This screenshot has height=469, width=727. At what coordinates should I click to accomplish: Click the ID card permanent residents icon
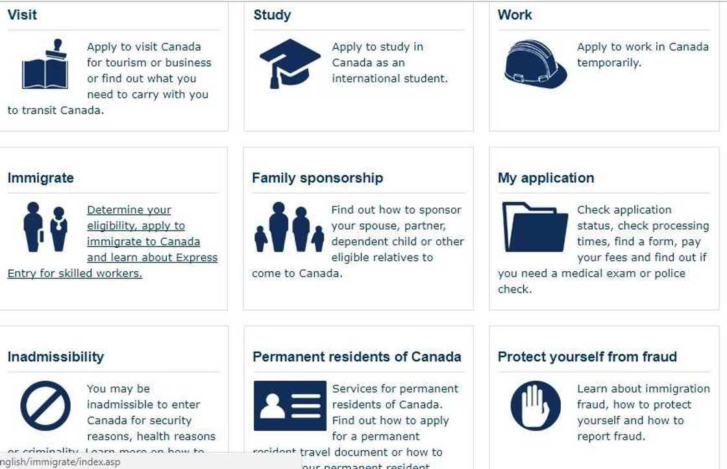pos(290,406)
